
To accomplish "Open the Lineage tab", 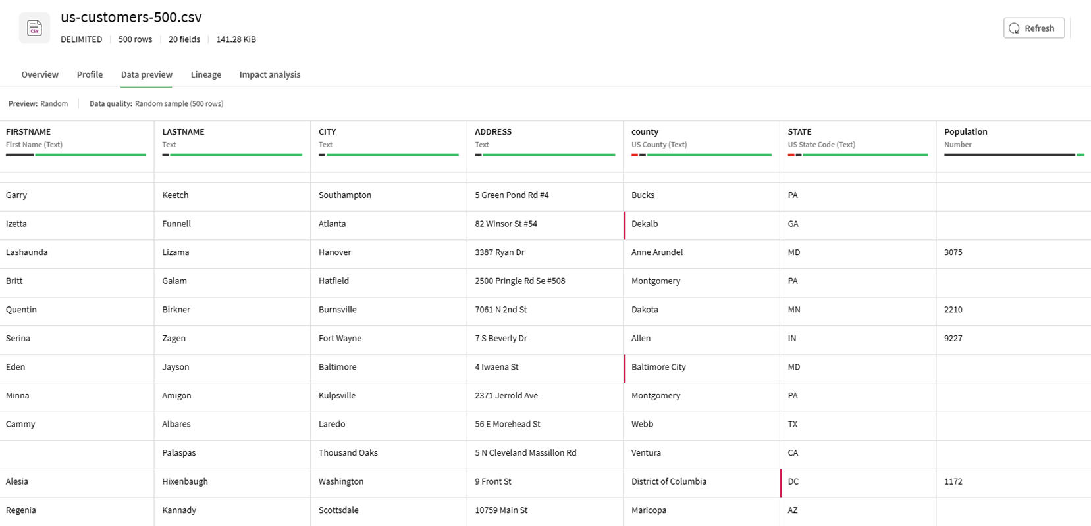I will (x=205, y=74).
